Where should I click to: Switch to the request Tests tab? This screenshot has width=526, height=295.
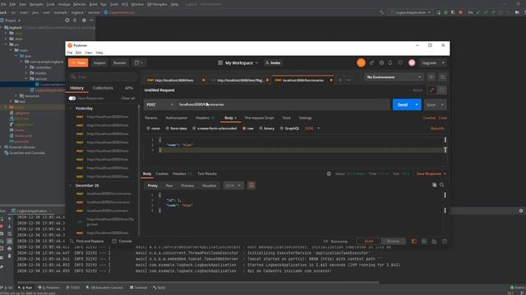[x=286, y=118]
